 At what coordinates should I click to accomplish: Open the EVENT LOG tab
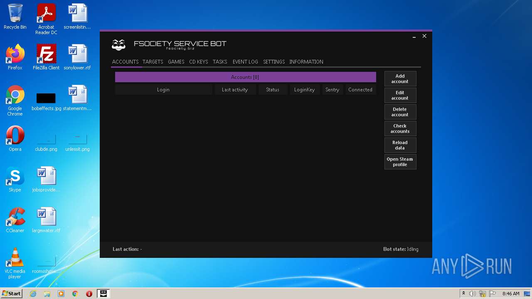click(x=245, y=62)
